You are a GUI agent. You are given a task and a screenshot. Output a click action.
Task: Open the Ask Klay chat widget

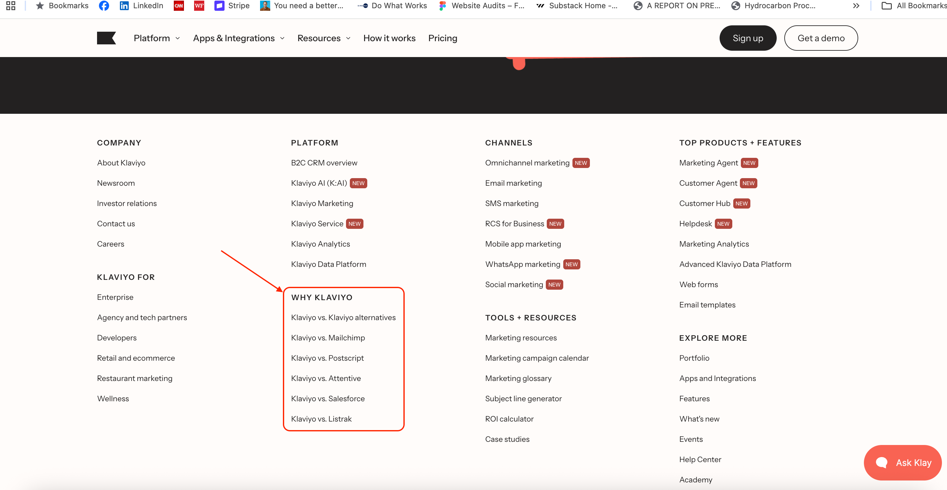(903, 462)
